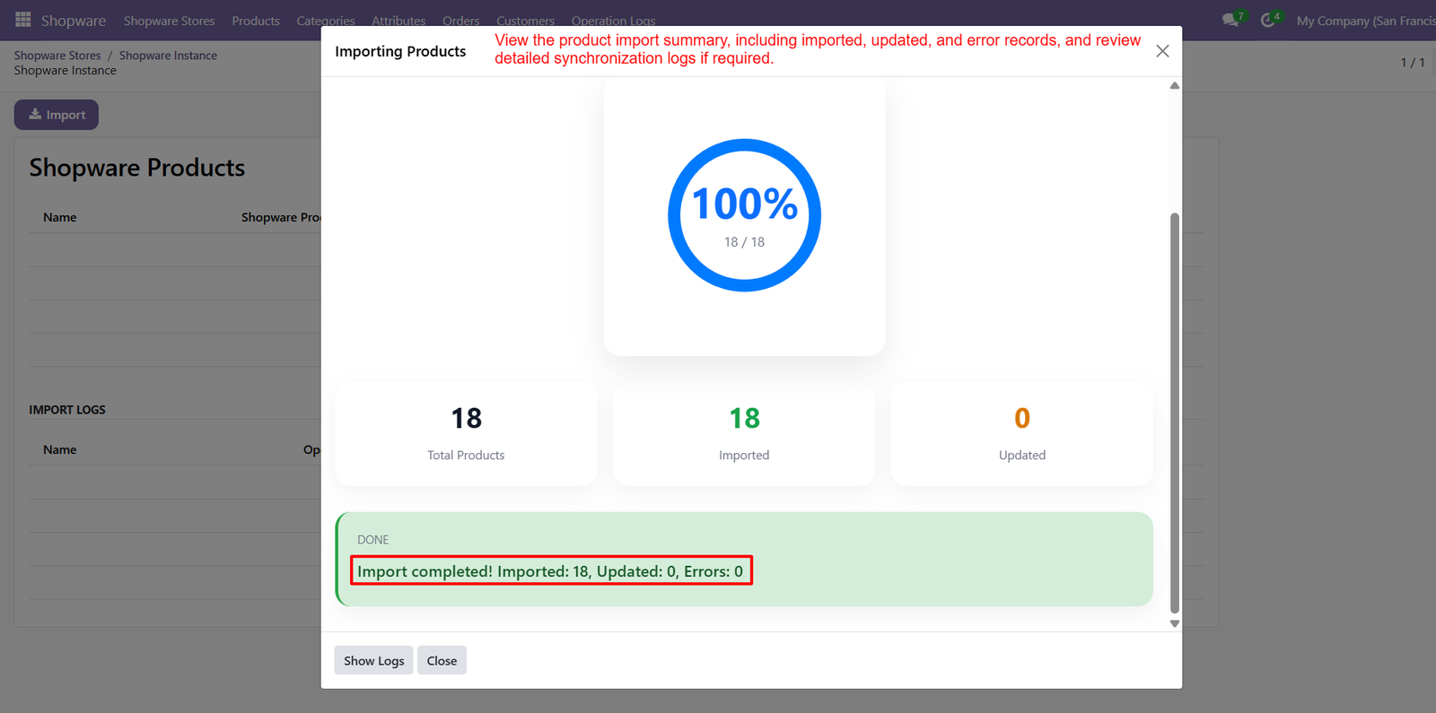Click the dialog scrollbar down arrow
This screenshot has width=1436, height=713.
pyautogui.click(x=1175, y=623)
